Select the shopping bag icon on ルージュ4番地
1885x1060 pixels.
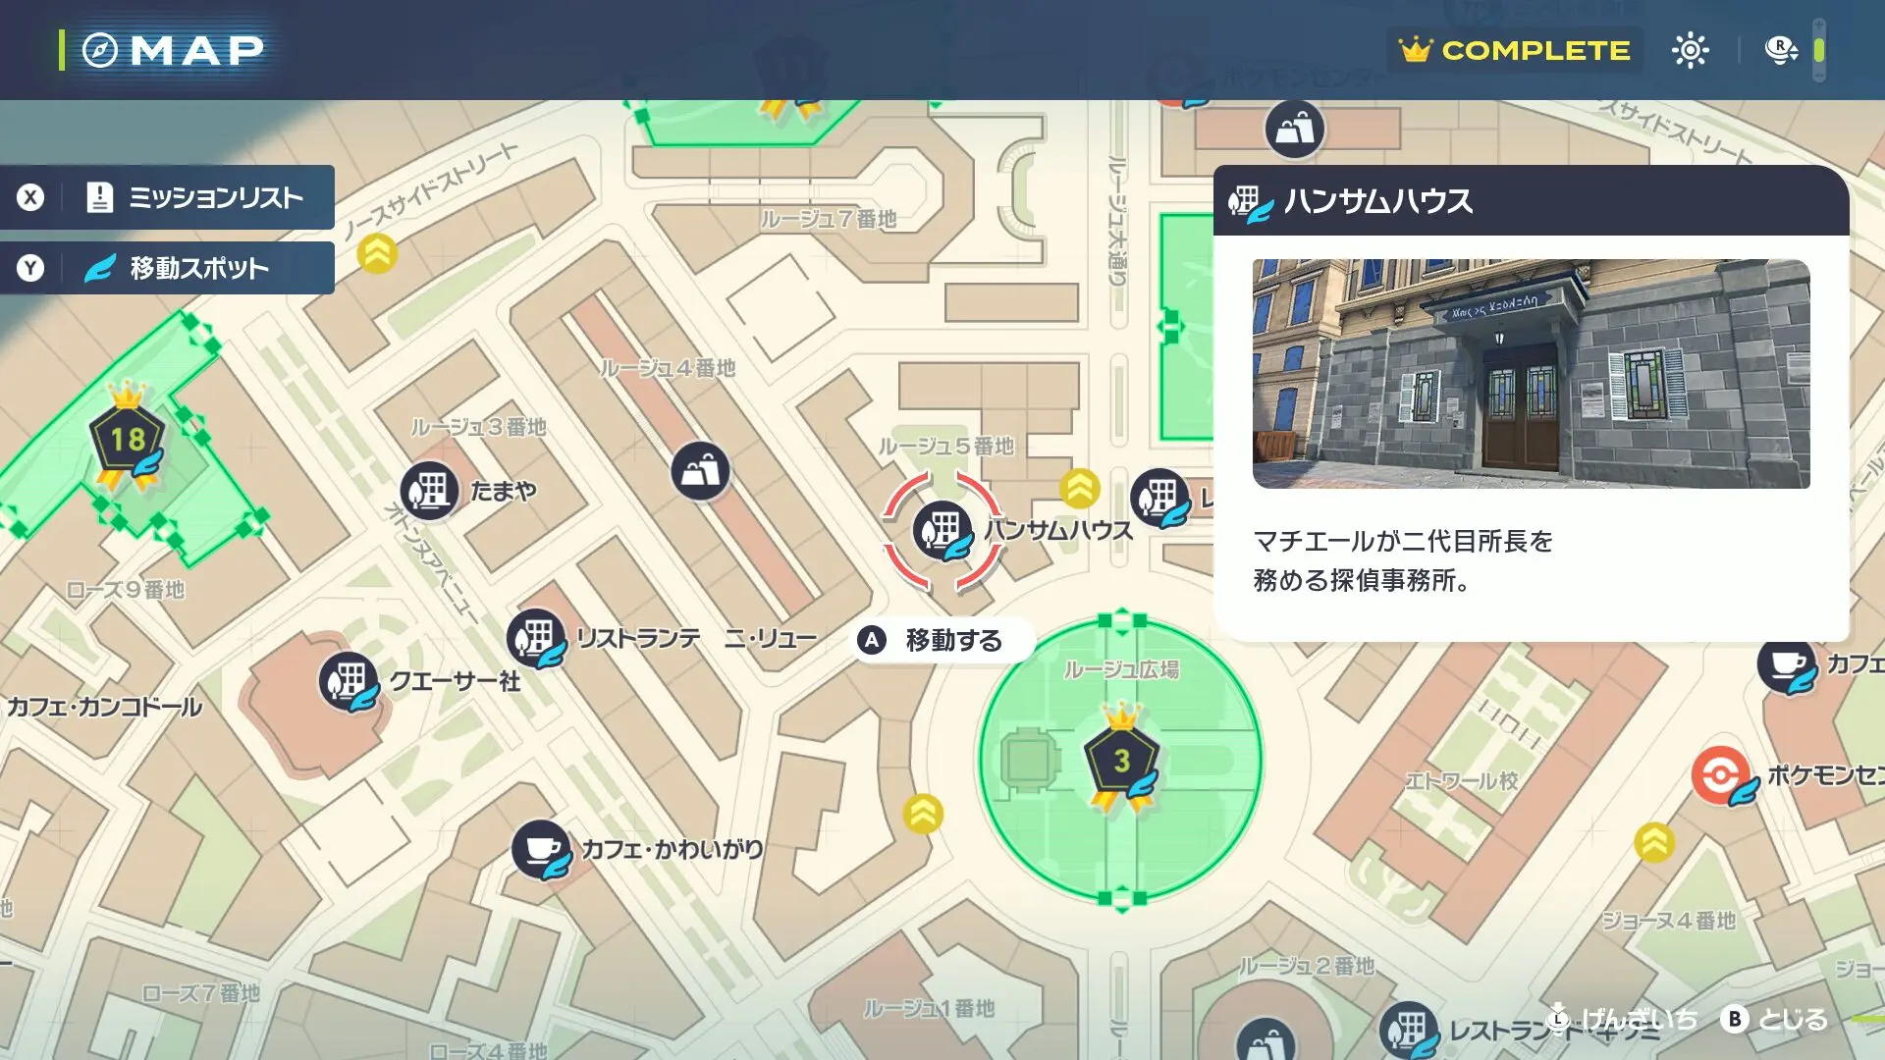700,471
